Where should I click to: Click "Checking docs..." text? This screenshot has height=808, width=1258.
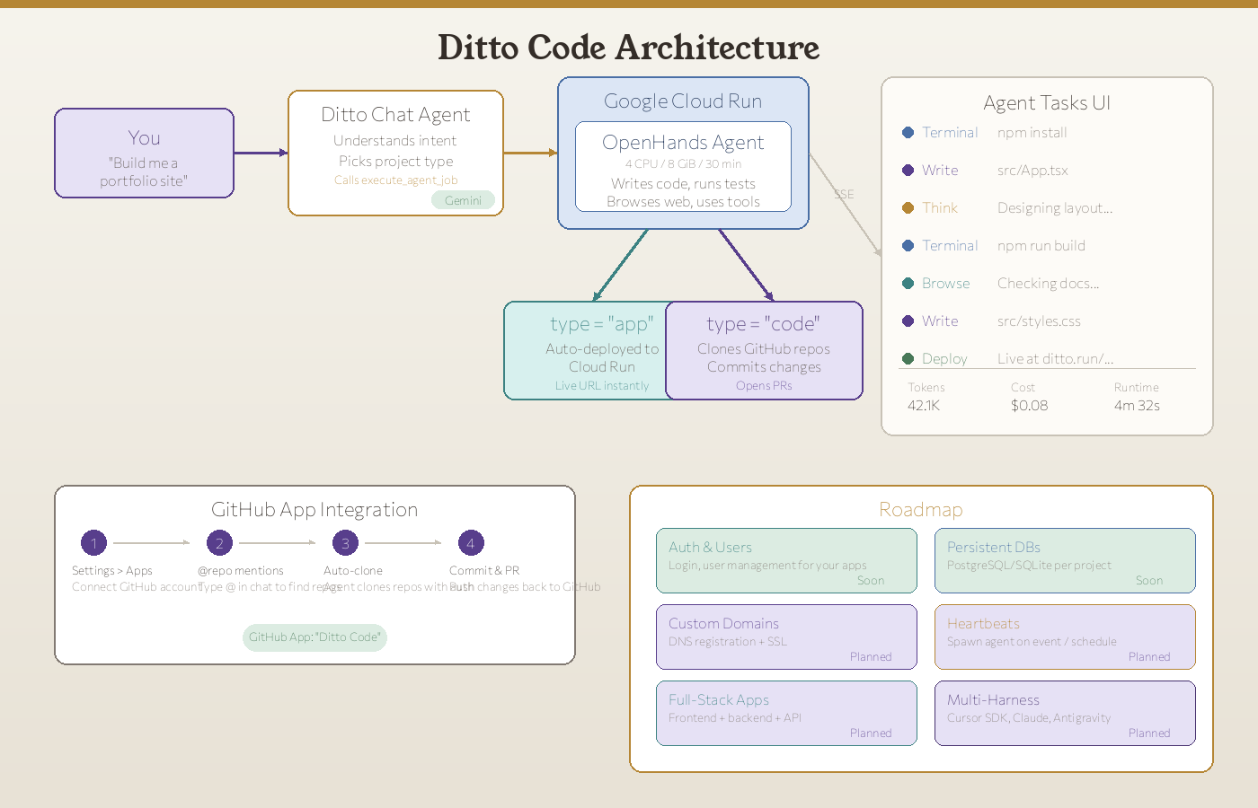point(1049,284)
